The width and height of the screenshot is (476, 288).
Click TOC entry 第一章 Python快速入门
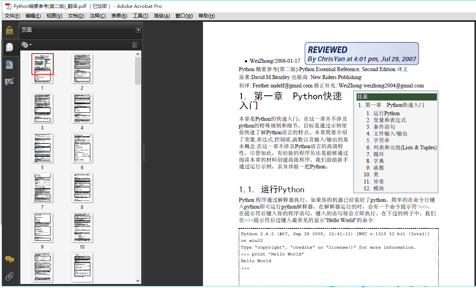coord(394,105)
